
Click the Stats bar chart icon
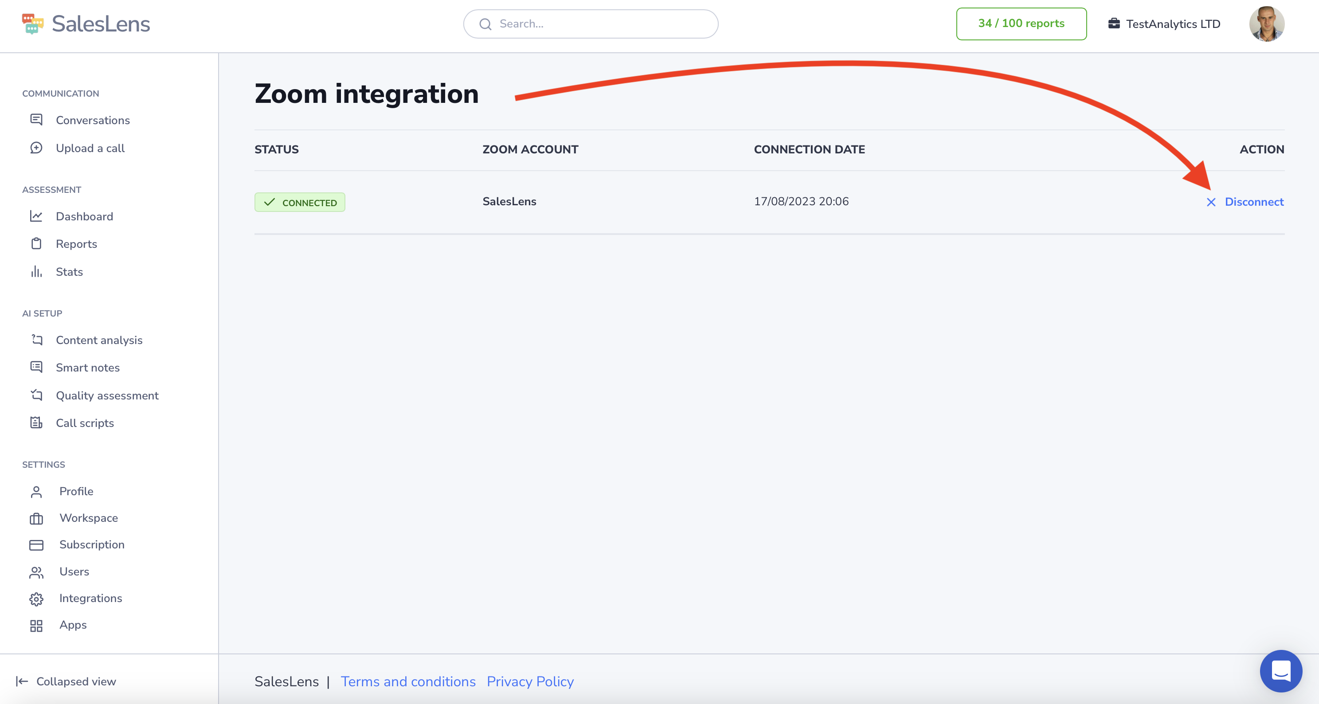click(36, 271)
